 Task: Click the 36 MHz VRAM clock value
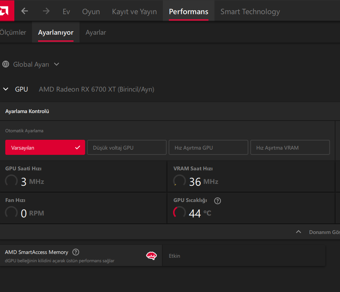pos(204,182)
